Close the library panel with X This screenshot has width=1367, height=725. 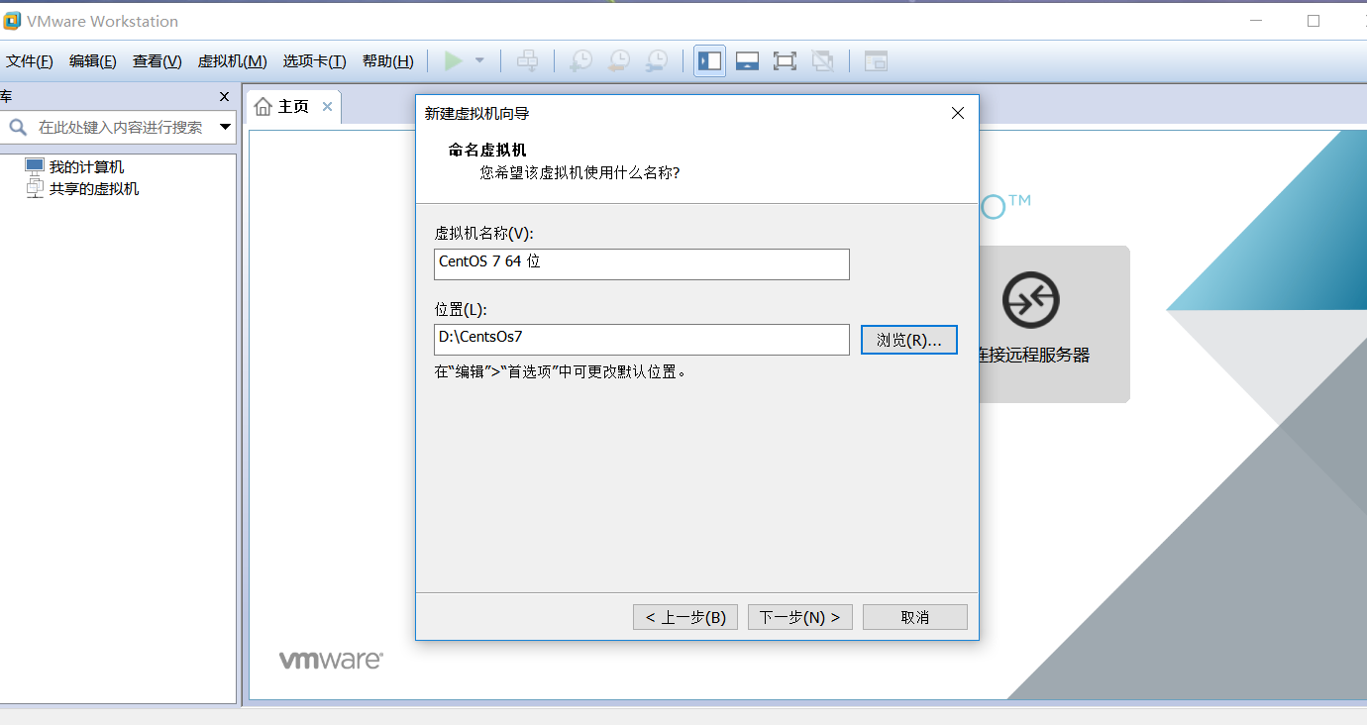click(x=224, y=97)
